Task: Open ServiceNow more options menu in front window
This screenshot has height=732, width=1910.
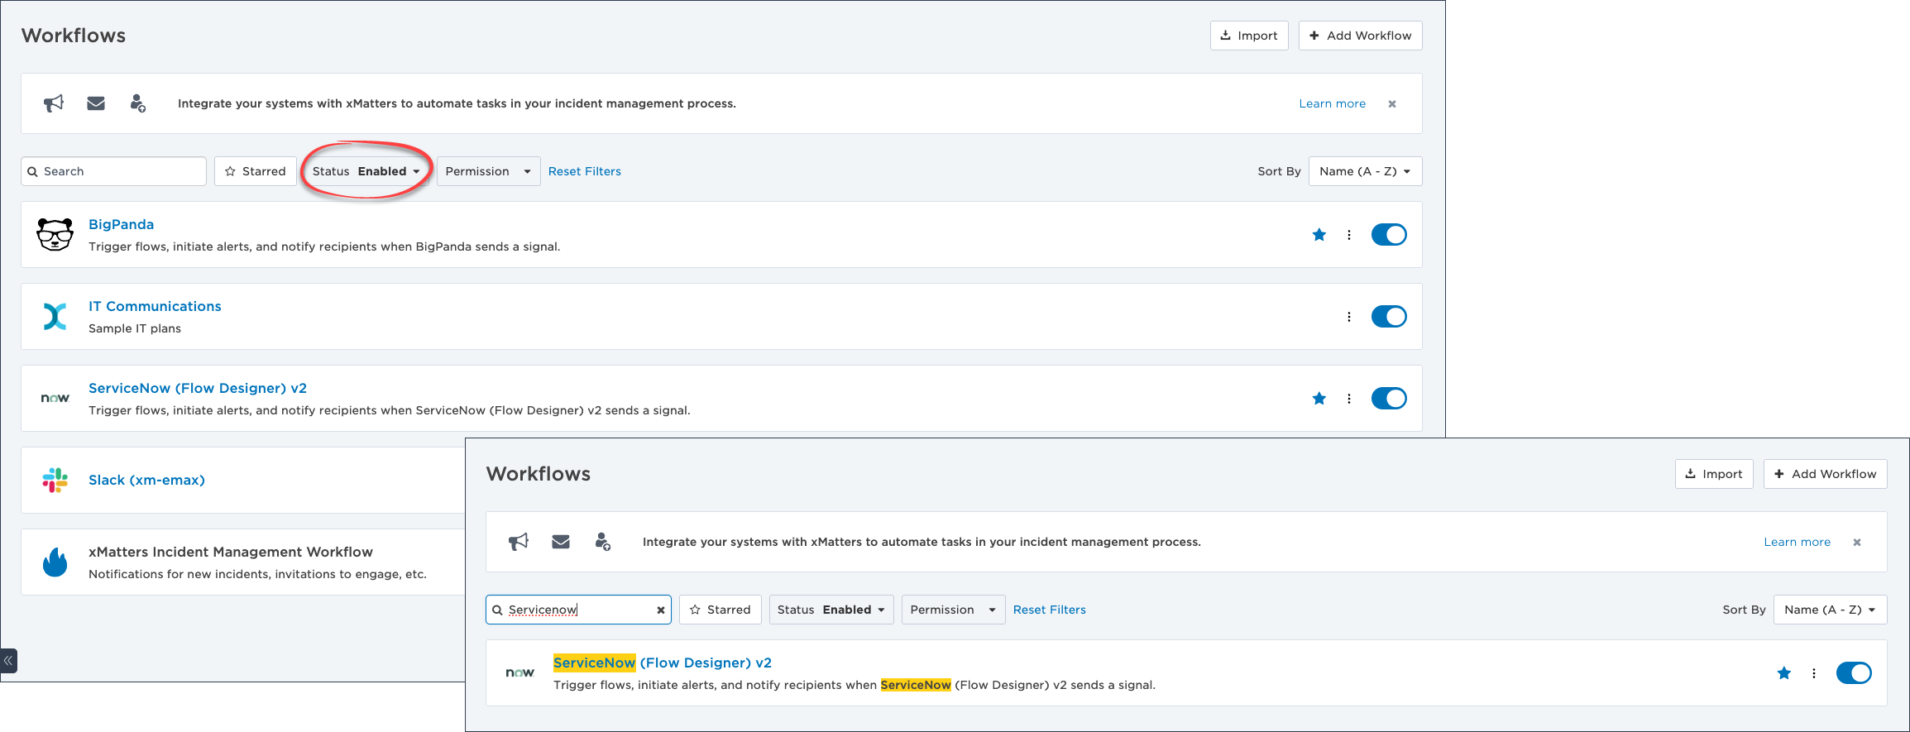Action: point(1814,673)
